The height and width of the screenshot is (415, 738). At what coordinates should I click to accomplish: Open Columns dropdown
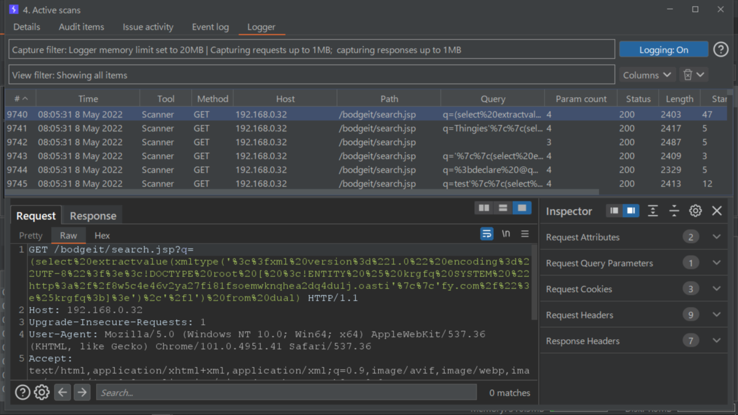click(x=647, y=75)
